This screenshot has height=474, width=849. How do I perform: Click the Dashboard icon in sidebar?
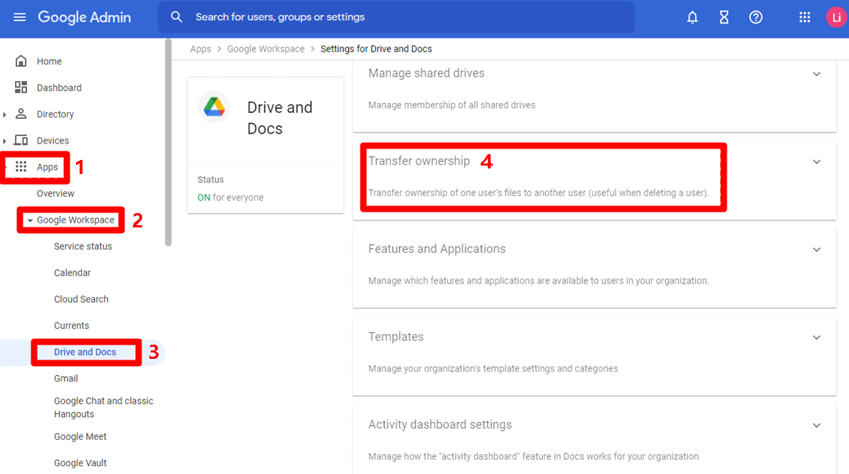point(21,87)
